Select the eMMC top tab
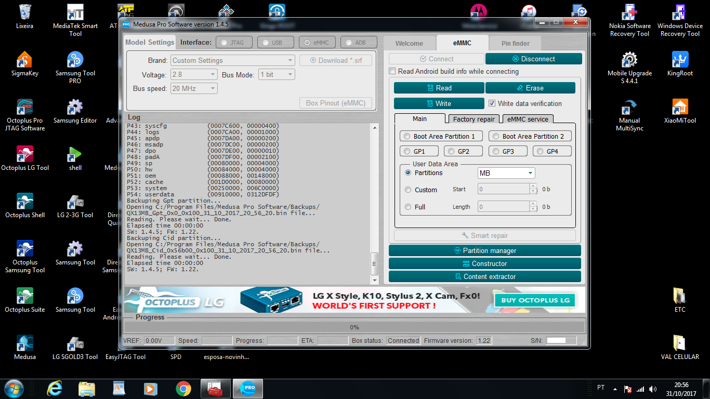710x399 pixels. click(x=462, y=43)
